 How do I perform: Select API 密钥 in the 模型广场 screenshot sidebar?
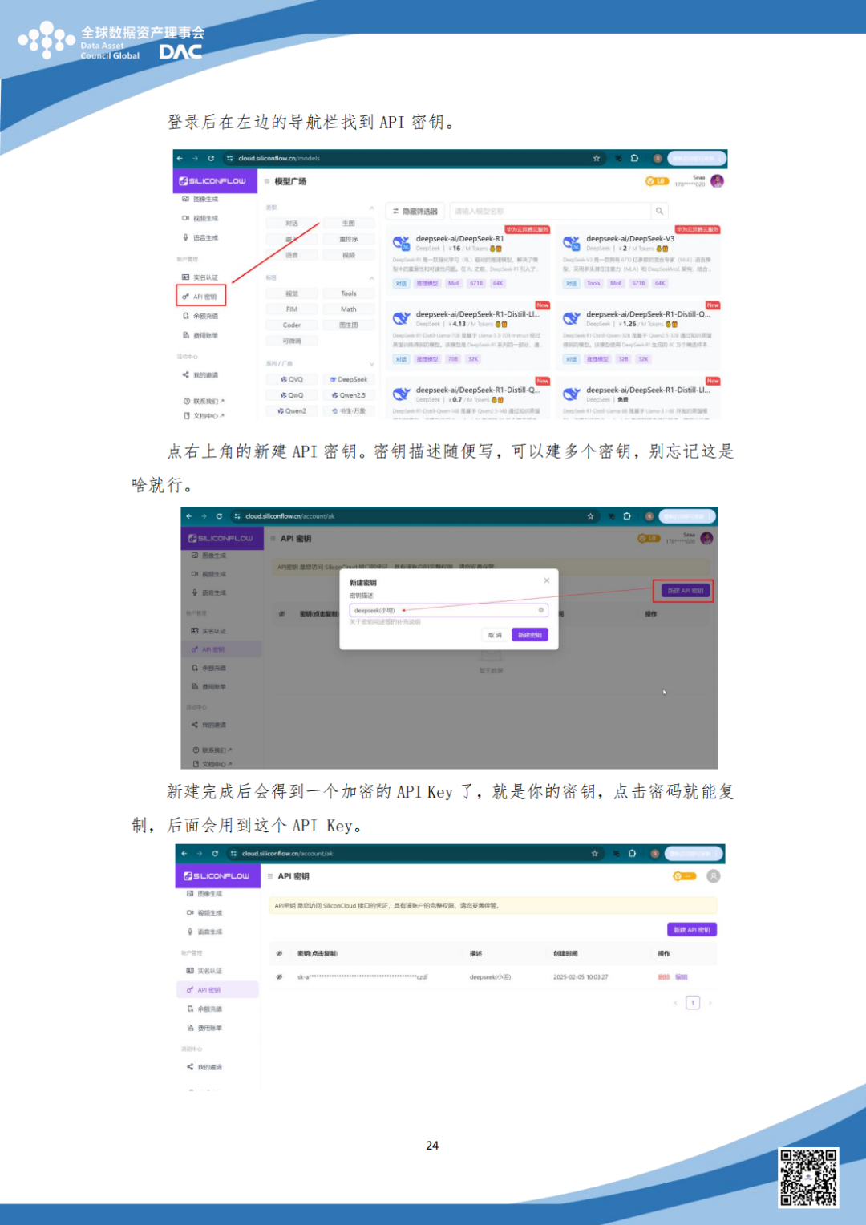point(200,297)
